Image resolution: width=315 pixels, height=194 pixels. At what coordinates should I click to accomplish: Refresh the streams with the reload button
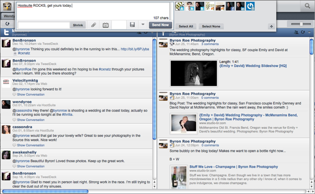click(x=7, y=24)
